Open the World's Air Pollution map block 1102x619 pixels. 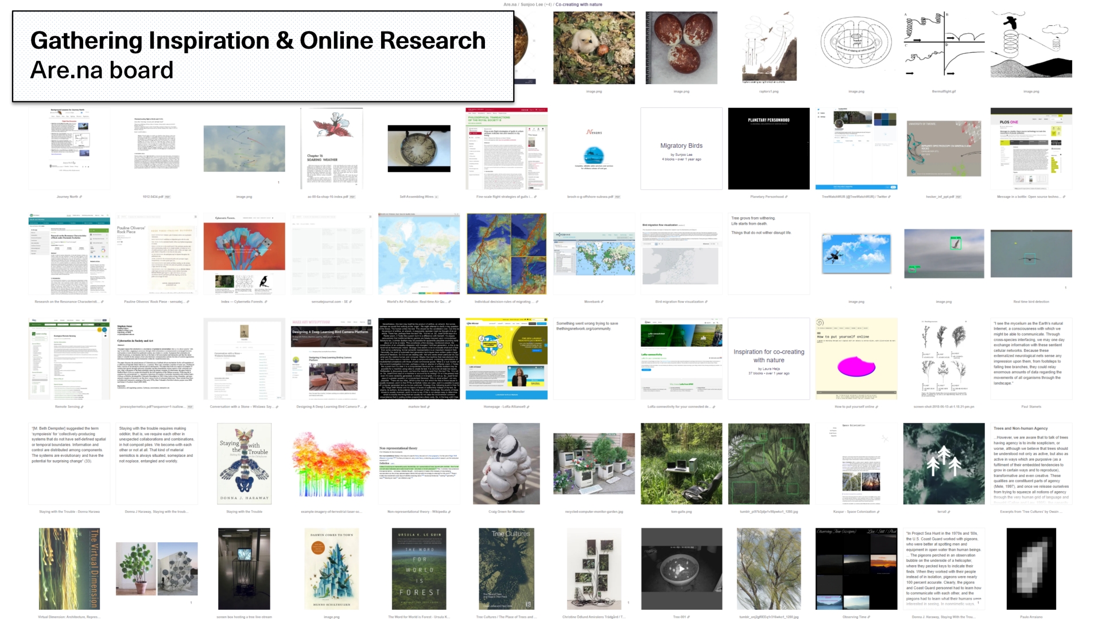[419, 254]
